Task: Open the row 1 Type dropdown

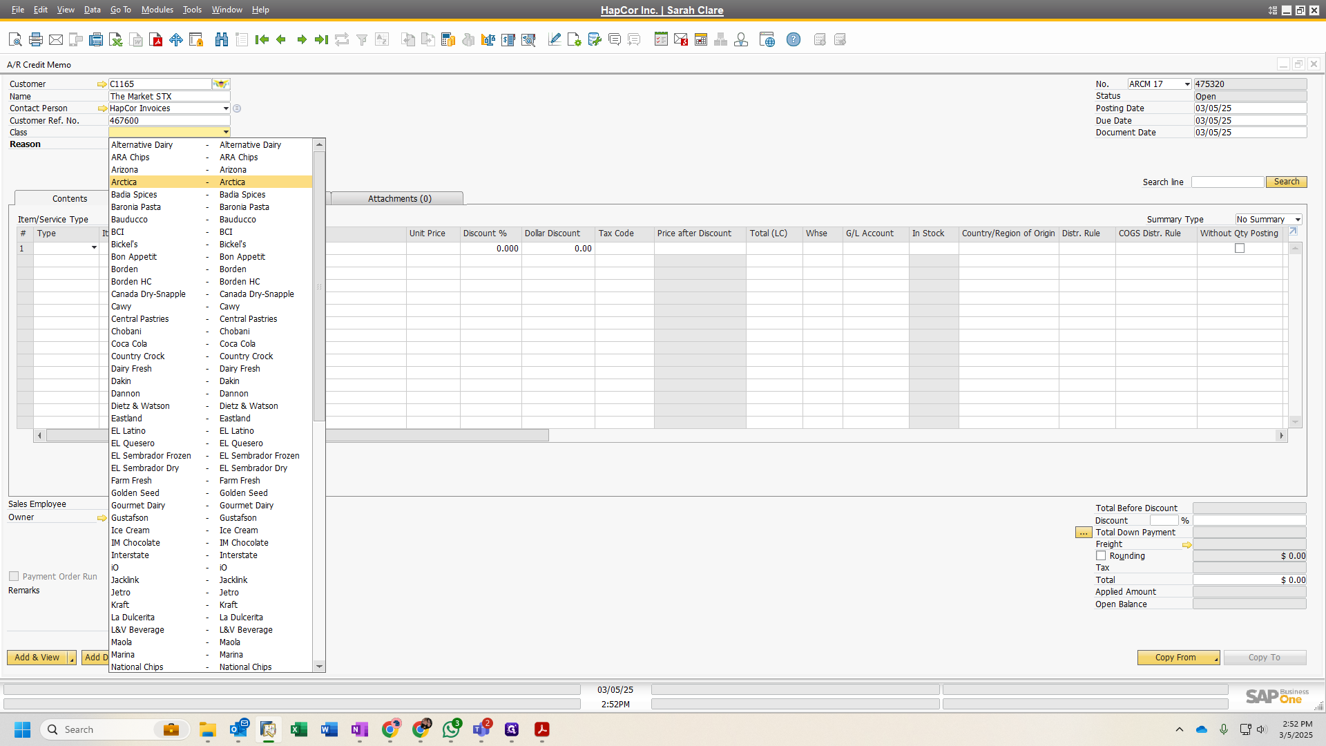Action: (x=94, y=248)
